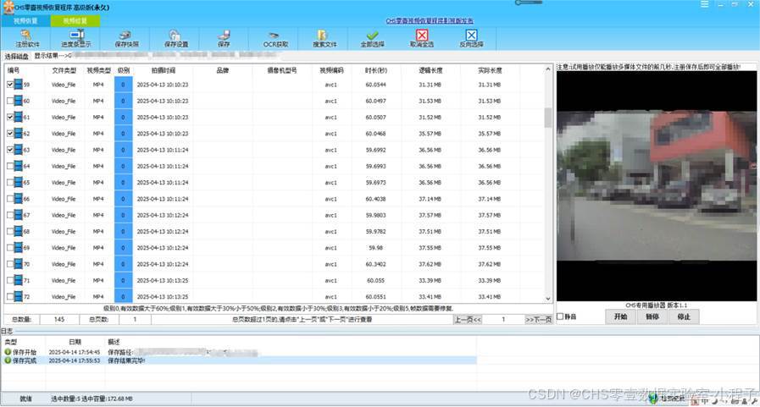Switch to the green 视频修复 tab
Viewport: 760px width, 407px height.
[75, 21]
